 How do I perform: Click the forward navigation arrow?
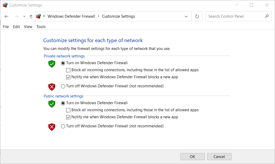16,16
